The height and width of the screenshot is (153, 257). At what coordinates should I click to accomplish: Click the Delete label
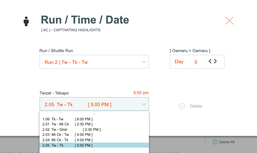(x=196, y=106)
